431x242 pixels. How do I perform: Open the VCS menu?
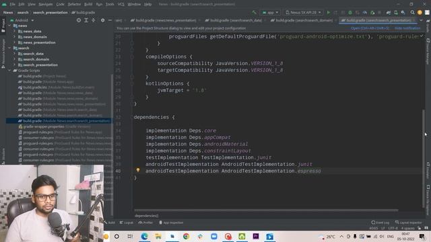click(121, 4)
